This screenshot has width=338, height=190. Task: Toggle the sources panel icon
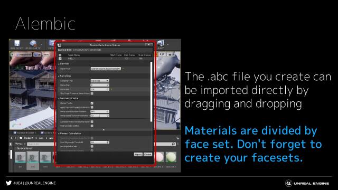pos(11,144)
